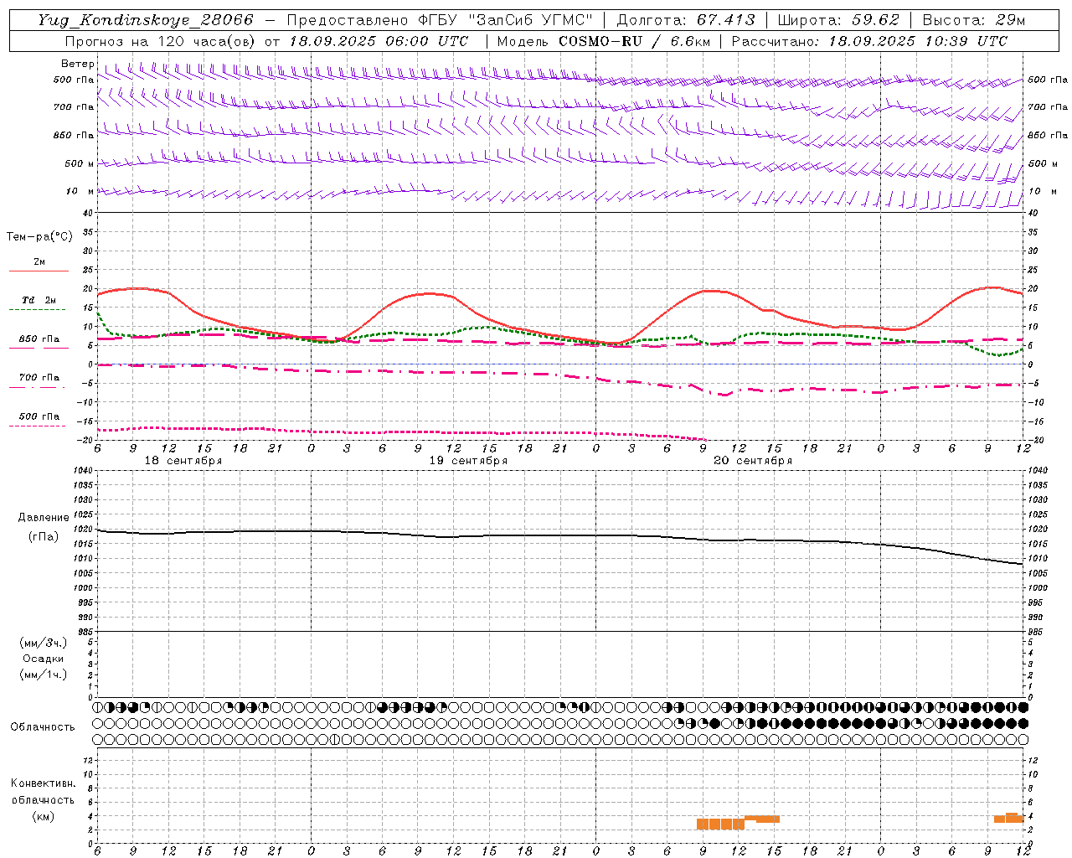Click the forecast start 18.09.2025 06:00 UTC
This screenshot has height=858, width=1072.
coord(379,41)
